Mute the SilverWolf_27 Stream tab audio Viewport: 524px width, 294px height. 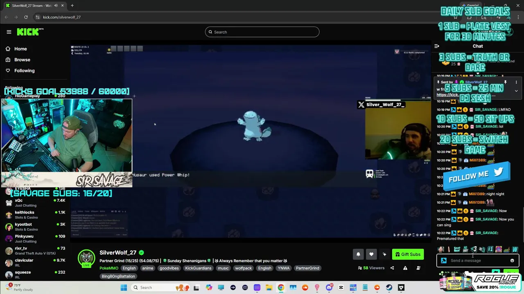[56, 6]
